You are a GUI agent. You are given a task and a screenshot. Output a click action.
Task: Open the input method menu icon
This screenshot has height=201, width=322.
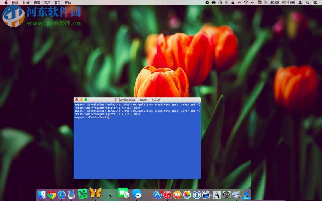[x=260, y=2]
